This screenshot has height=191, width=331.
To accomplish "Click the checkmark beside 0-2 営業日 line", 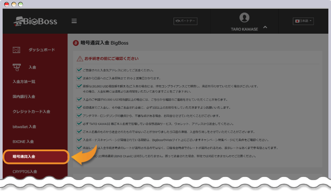I will point(79,78).
